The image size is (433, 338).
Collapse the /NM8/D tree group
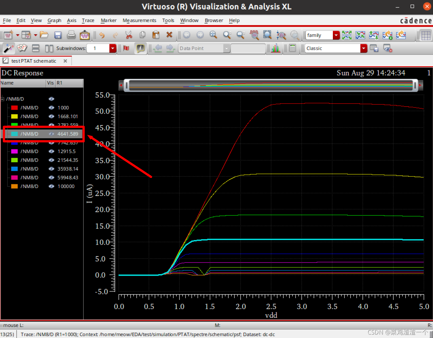click(3, 99)
